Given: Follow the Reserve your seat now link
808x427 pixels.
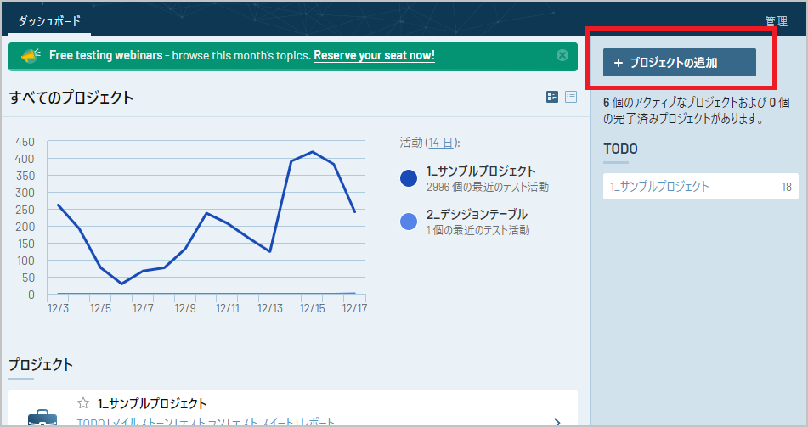Looking at the screenshot, I should coord(374,55).
